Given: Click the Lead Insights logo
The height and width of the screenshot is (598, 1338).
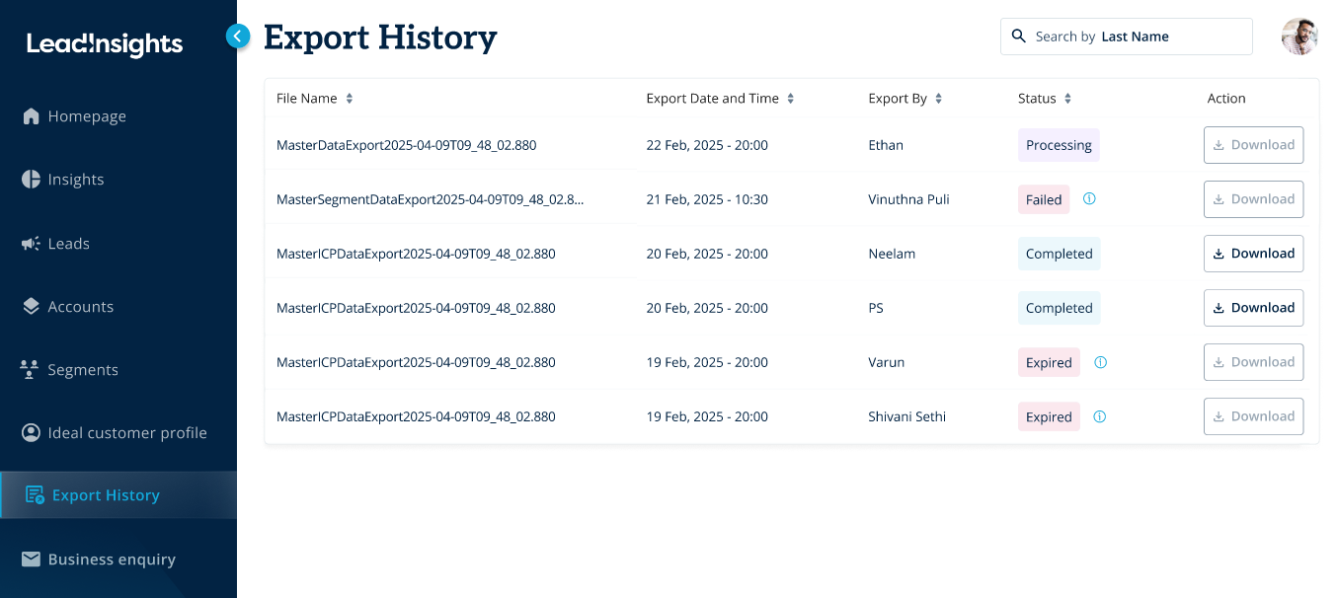Looking at the screenshot, I should click(105, 44).
